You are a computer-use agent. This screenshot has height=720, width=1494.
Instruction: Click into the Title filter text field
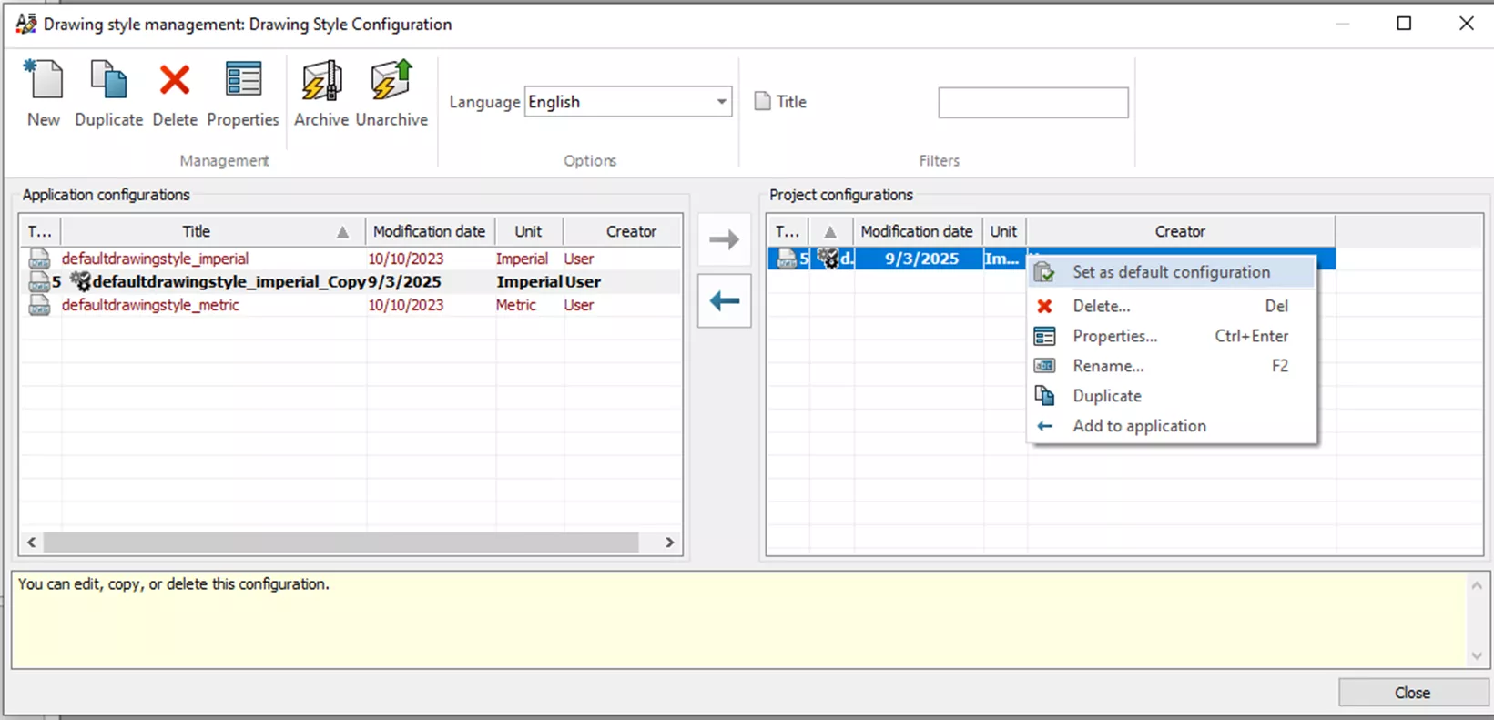(1032, 103)
